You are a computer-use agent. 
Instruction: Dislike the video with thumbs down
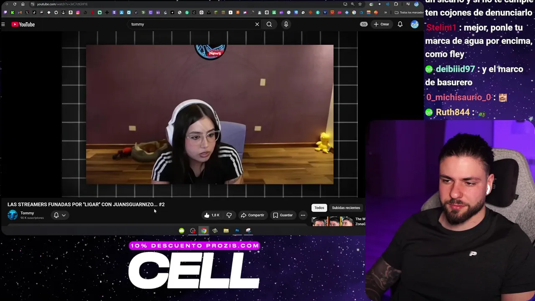[229, 215]
